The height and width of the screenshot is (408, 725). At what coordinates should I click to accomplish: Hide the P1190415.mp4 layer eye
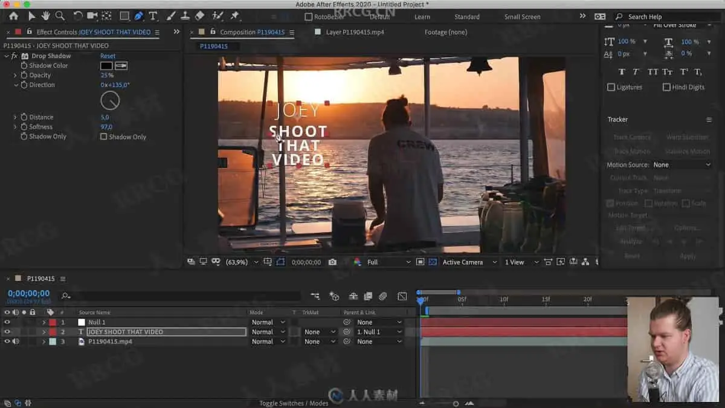(7, 342)
